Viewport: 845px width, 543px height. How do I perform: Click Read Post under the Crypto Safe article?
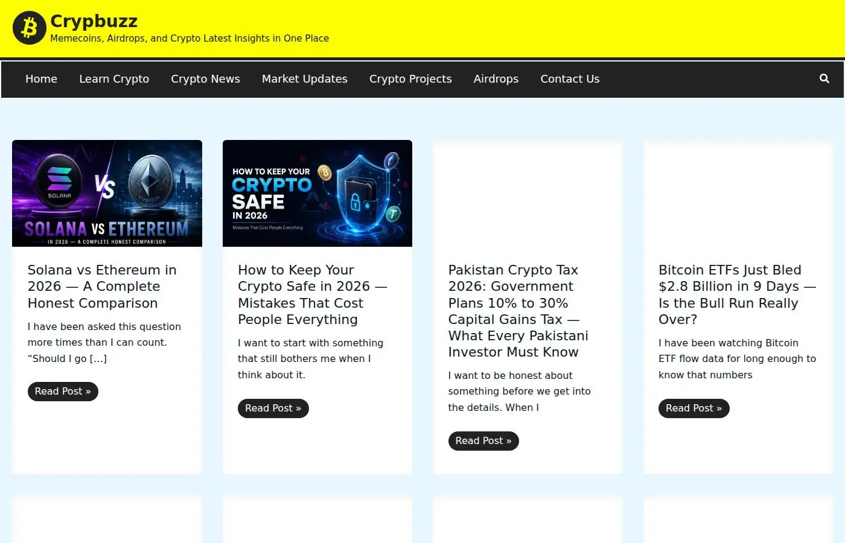pyautogui.click(x=273, y=408)
